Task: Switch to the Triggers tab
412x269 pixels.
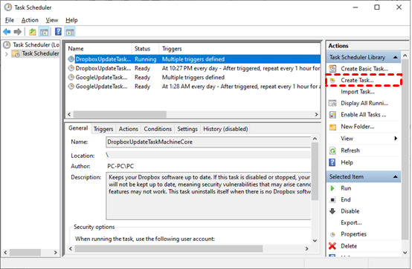Action: (103, 129)
